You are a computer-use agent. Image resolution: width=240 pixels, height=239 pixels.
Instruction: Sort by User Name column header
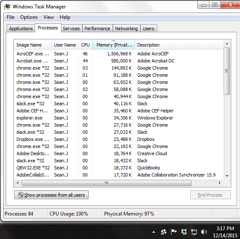65,45
